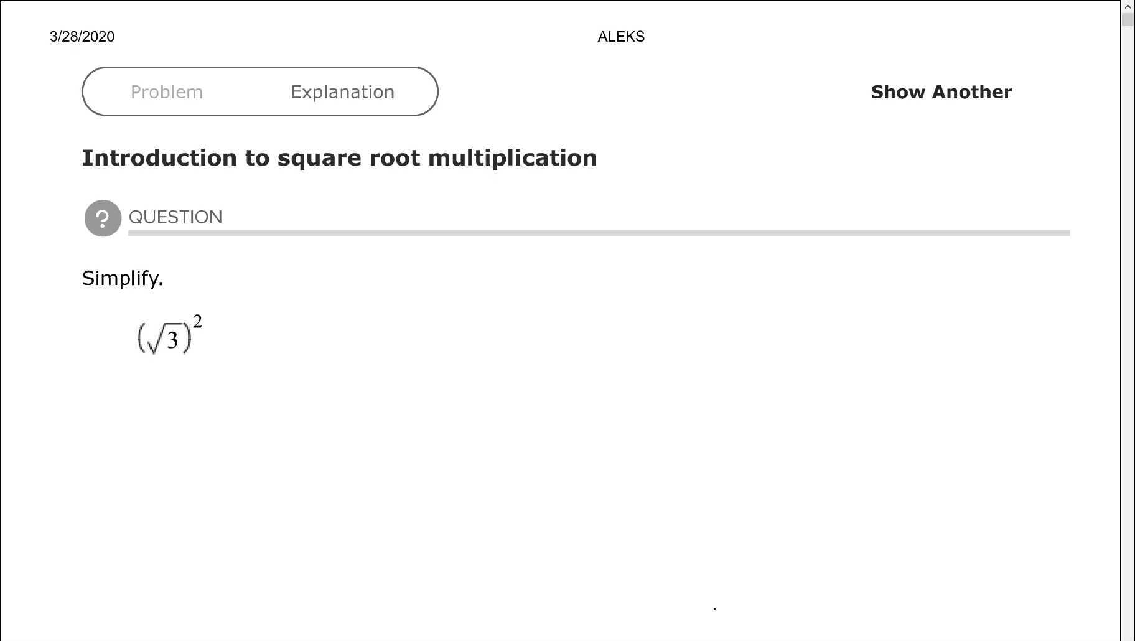Click Show Another to get new problem

(x=940, y=91)
